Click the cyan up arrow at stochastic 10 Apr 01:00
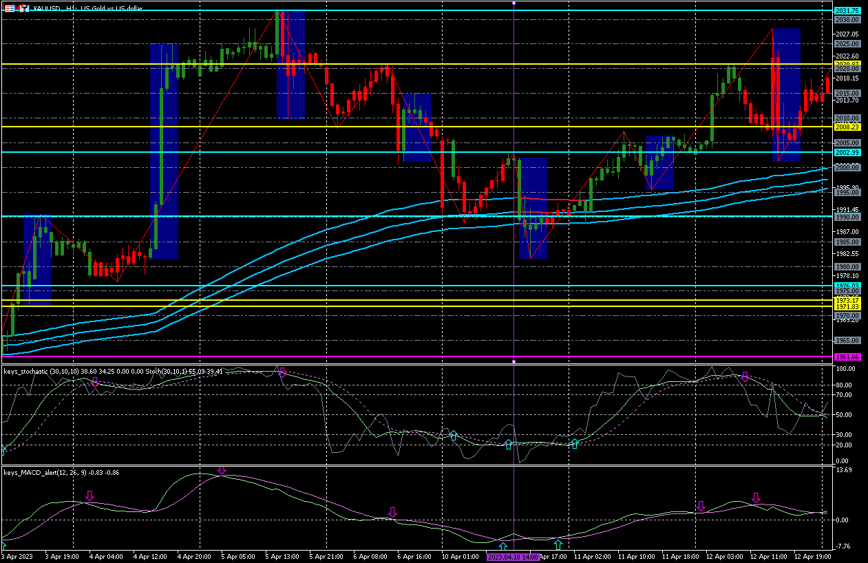The height and width of the screenshot is (563, 868). (453, 435)
